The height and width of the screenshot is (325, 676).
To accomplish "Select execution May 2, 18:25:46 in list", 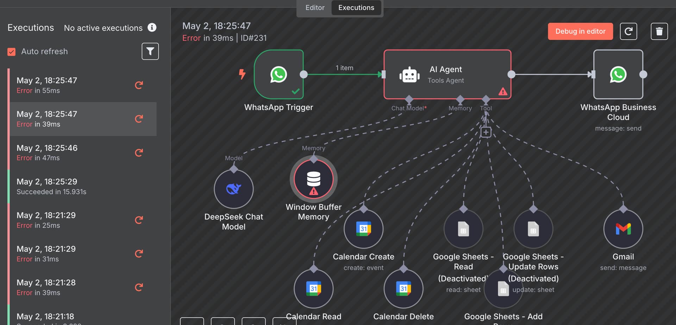I will click(83, 152).
